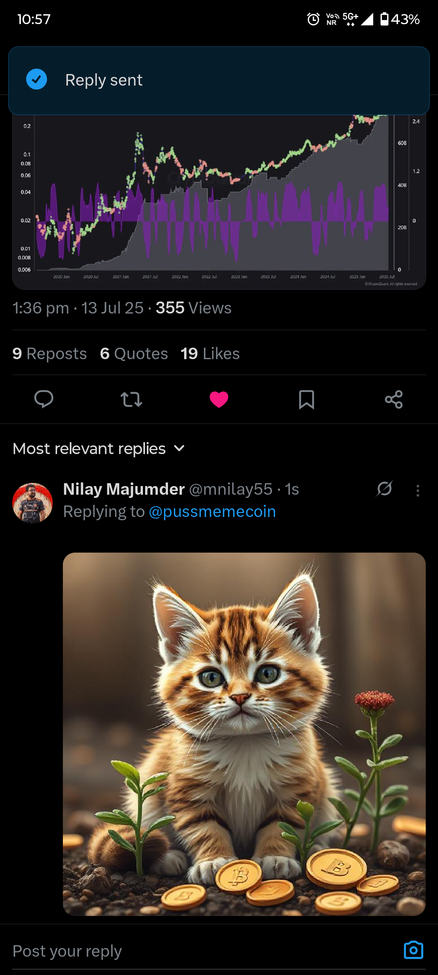Open the kitten with coins image
The image size is (438, 975).
coord(244,734)
